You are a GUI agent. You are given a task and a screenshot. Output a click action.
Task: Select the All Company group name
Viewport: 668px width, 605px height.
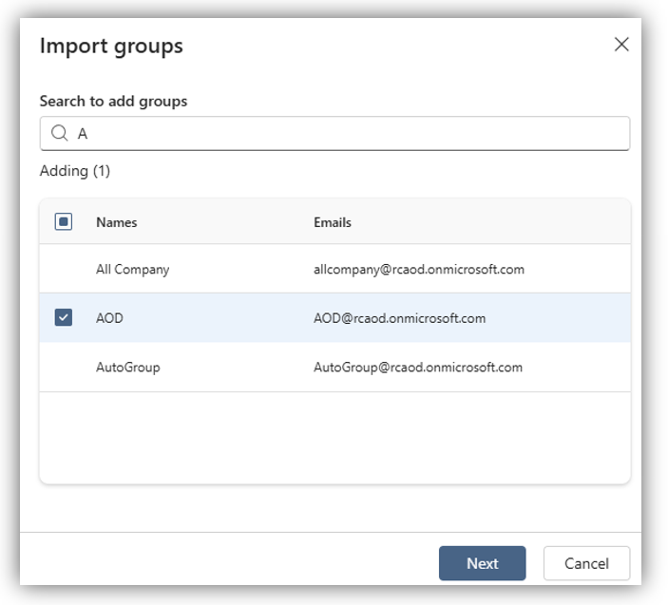pyautogui.click(x=132, y=269)
